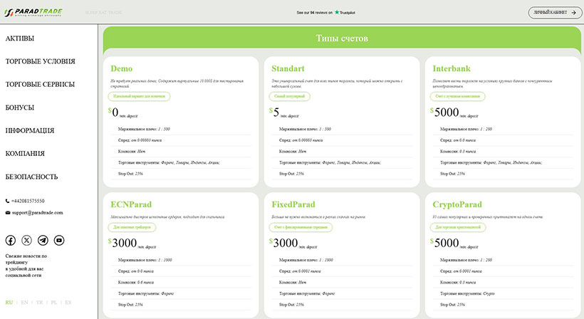
Task: Open the X (Twitter) social icon
Action: click(x=27, y=241)
